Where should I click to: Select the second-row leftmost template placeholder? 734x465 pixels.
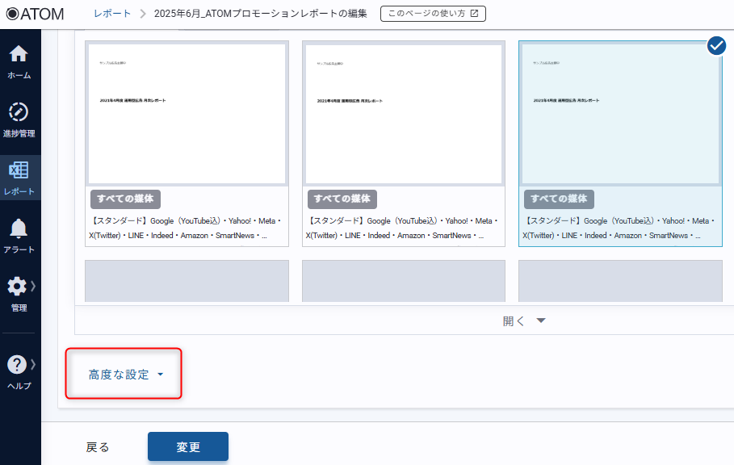(x=187, y=281)
